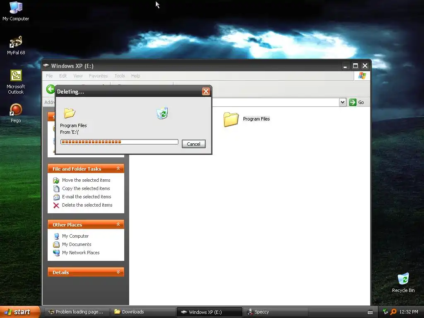Click the network tray icon
Screen dimensions: 424x318
[385, 312]
